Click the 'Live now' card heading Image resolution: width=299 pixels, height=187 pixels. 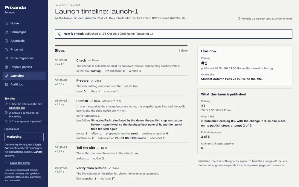tap(209, 51)
